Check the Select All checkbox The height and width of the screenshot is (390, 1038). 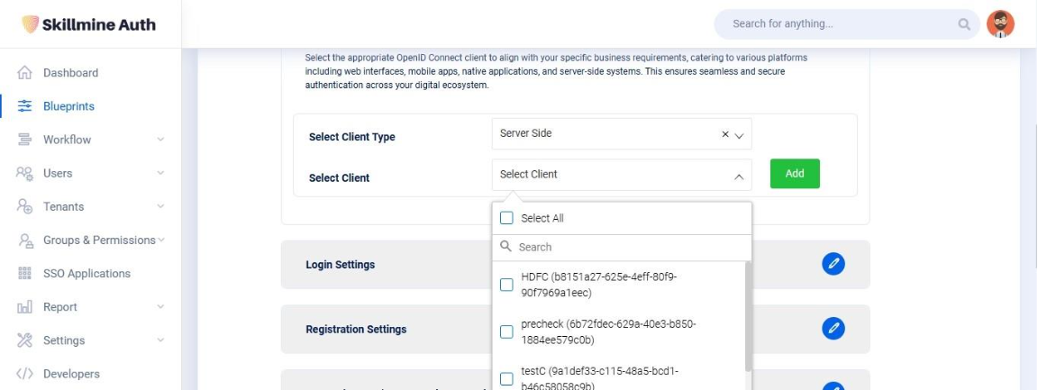[x=506, y=218]
